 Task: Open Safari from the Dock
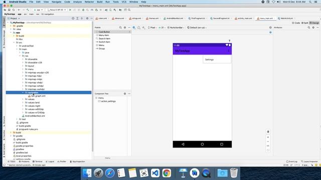(110, 173)
